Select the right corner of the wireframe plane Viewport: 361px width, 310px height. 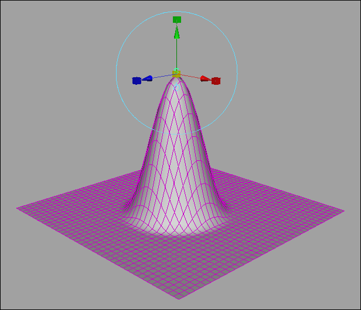tap(343, 211)
